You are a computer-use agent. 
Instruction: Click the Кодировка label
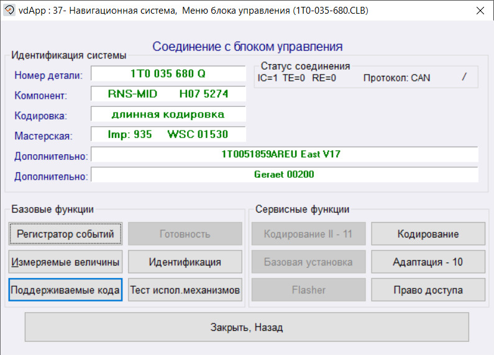coord(40,116)
